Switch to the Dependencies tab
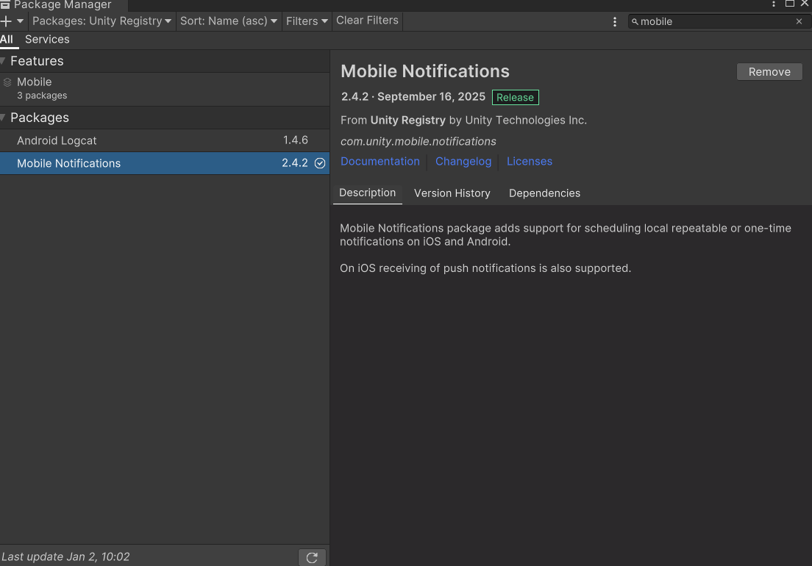812x566 pixels. [544, 193]
